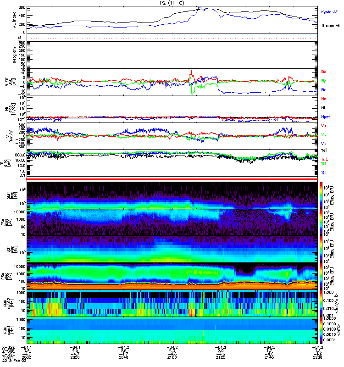Image resolution: width=344 pixels, height=367 pixels.
Task: Click the blue Bx legend label
Action: pos(323,89)
